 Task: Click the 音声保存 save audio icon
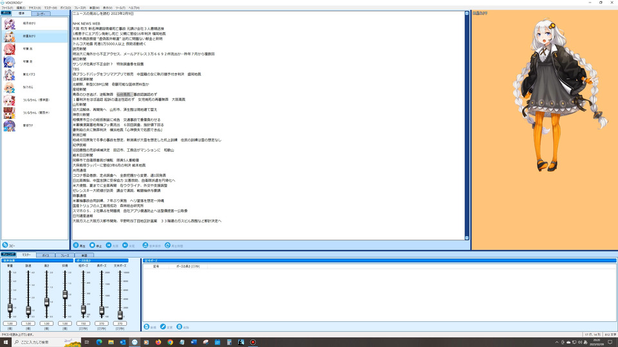click(x=145, y=245)
